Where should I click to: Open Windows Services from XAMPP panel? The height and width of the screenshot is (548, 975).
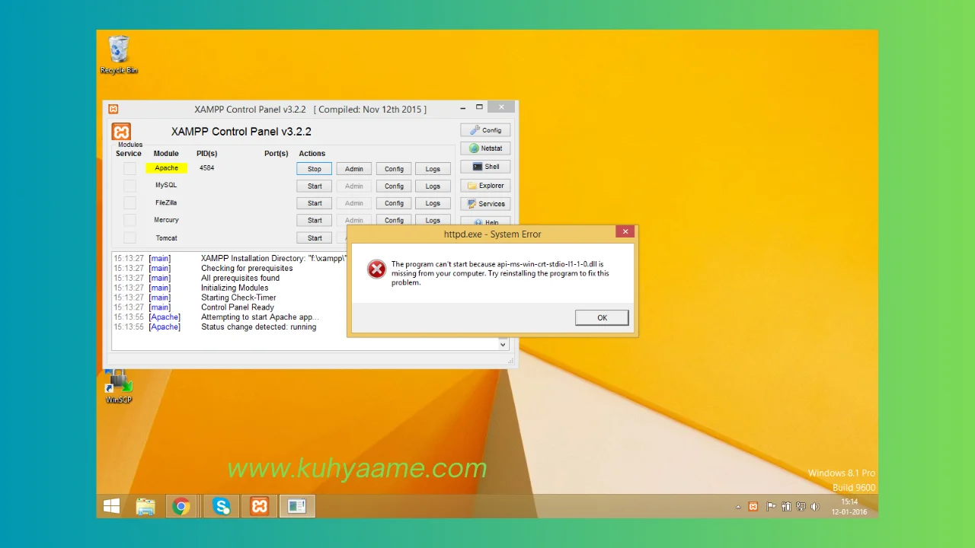point(485,204)
